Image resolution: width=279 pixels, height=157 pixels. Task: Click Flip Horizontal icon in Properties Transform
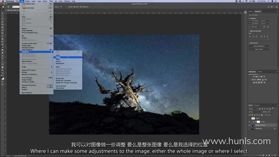tap(264, 27)
